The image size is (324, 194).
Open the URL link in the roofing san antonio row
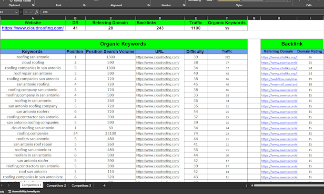tap(158, 57)
